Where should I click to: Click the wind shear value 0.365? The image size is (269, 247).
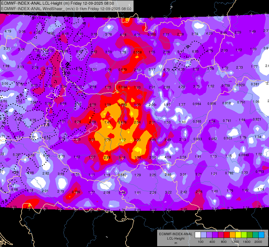click(x=197, y=122)
